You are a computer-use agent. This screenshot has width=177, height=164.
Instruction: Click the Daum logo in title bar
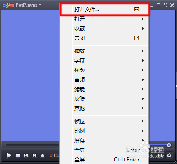click(9, 5)
